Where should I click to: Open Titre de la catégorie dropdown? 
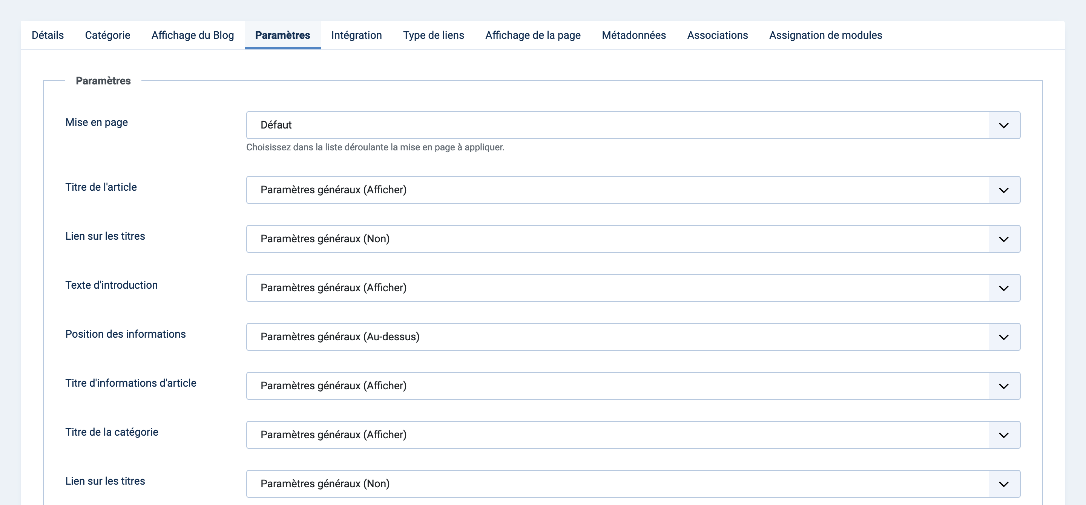[633, 435]
